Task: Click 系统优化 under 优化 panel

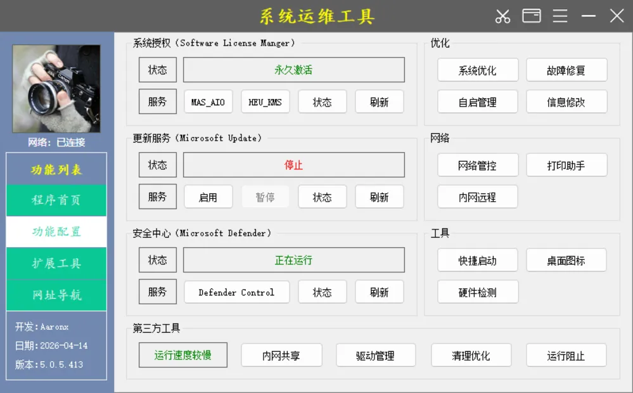Action: [x=477, y=70]
